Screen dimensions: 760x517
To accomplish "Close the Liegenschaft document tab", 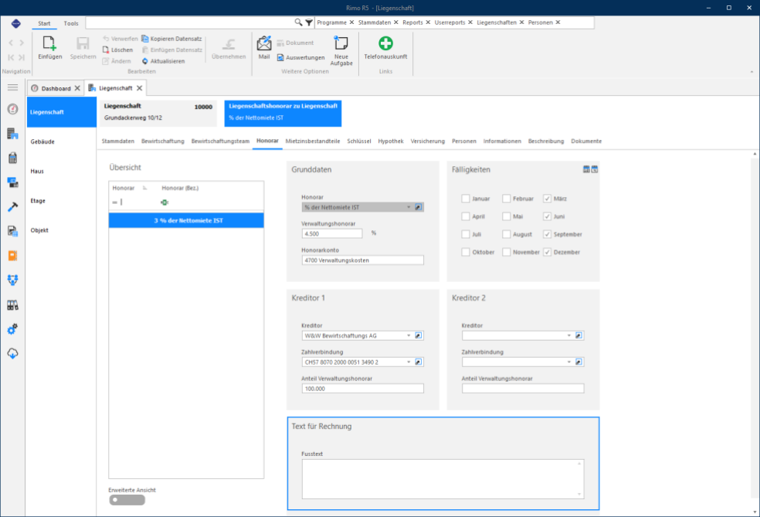I will (140, 88).
